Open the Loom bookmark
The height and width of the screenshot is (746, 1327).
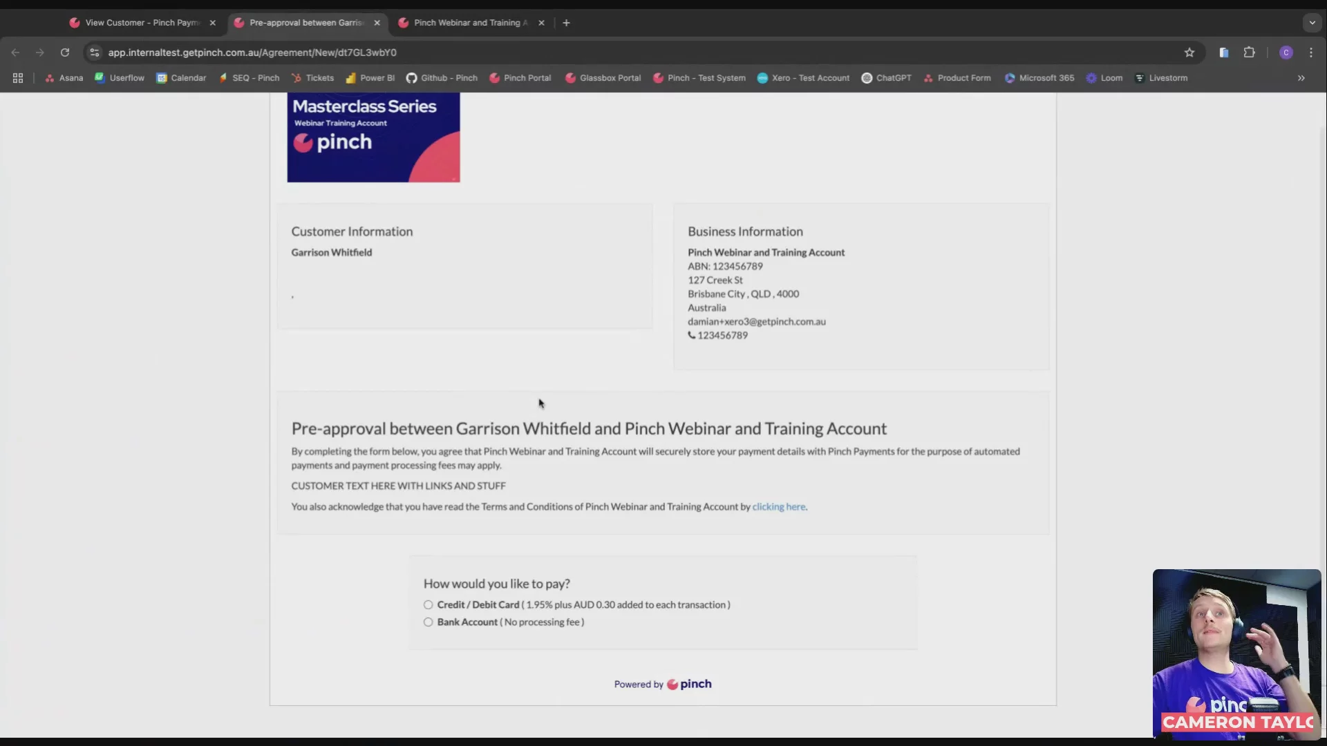click(1104, 78)
